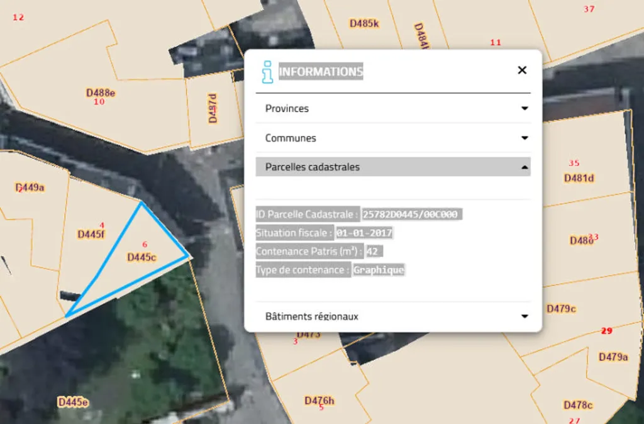Screen dimensions: 644x424
Task: Select parcel D481d on the map
Action: (x=579, y=178)
